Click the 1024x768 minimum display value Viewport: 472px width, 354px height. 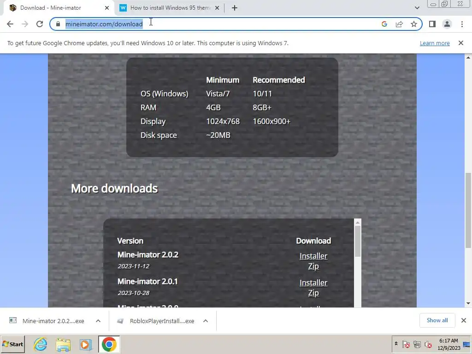(x=223, y=121)
